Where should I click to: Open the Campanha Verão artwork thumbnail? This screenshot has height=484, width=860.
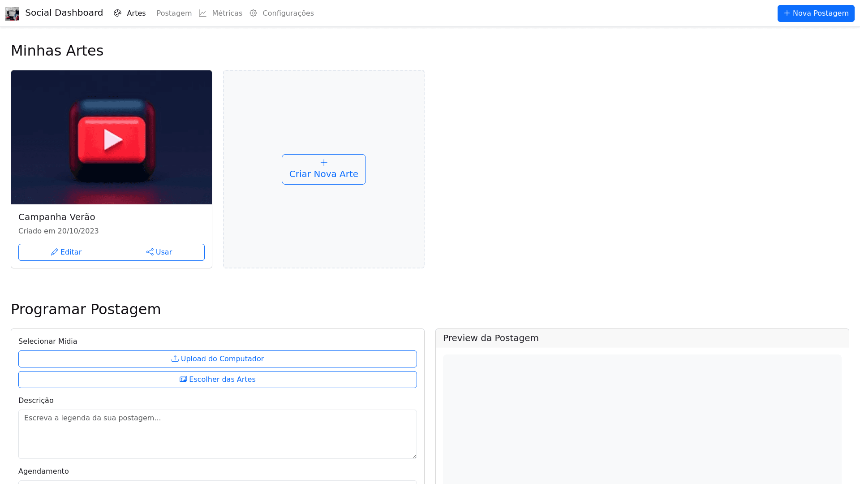(x=112, y=137)
